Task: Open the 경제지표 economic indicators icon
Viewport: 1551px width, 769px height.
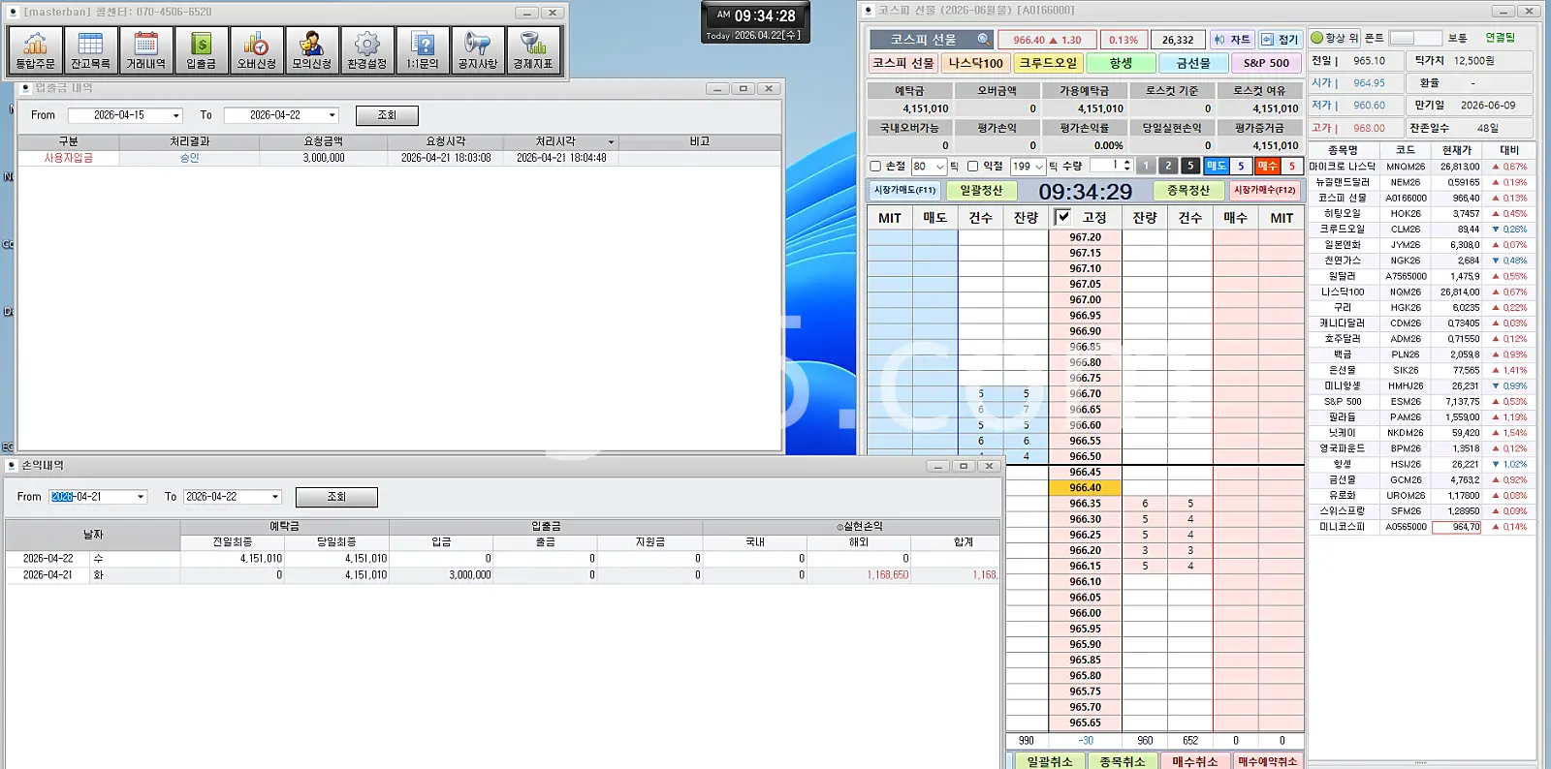Action: (532, 50)
